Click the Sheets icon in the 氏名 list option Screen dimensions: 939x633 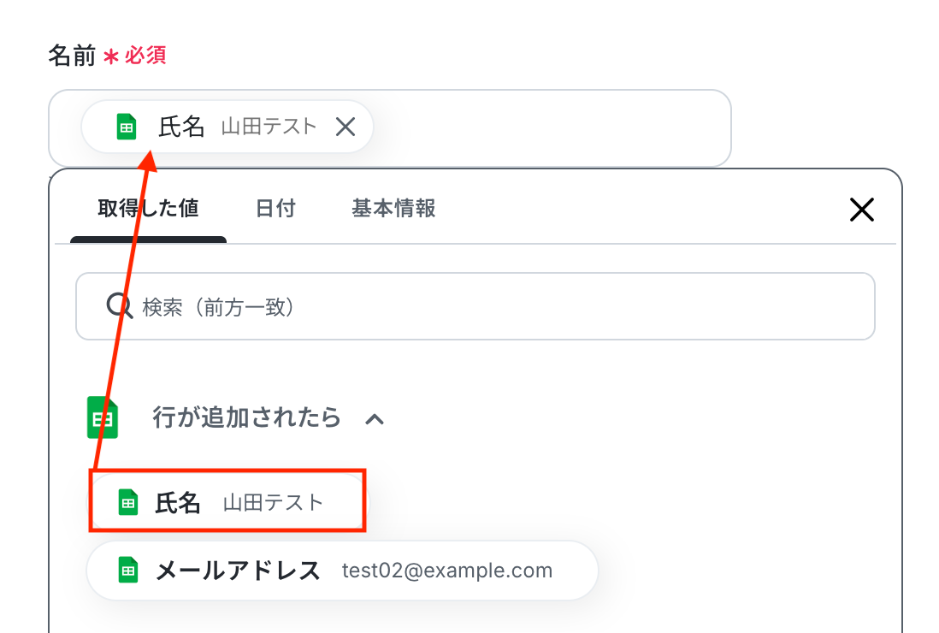click(x=128, y=502)
